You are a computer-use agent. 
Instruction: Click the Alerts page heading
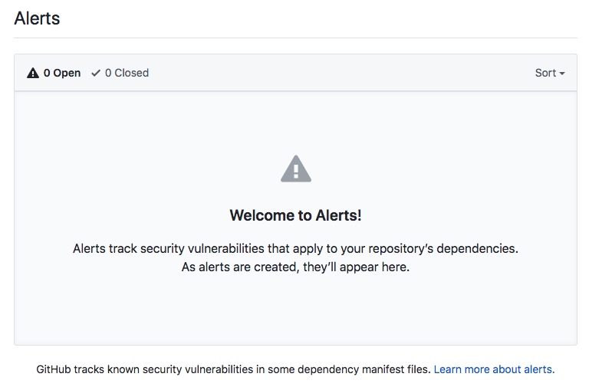[37, 18]
